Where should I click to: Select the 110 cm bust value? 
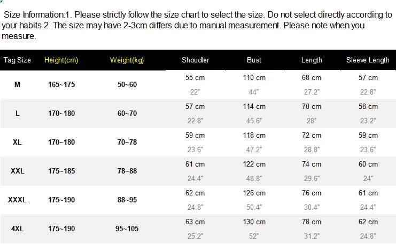point(254,78)
